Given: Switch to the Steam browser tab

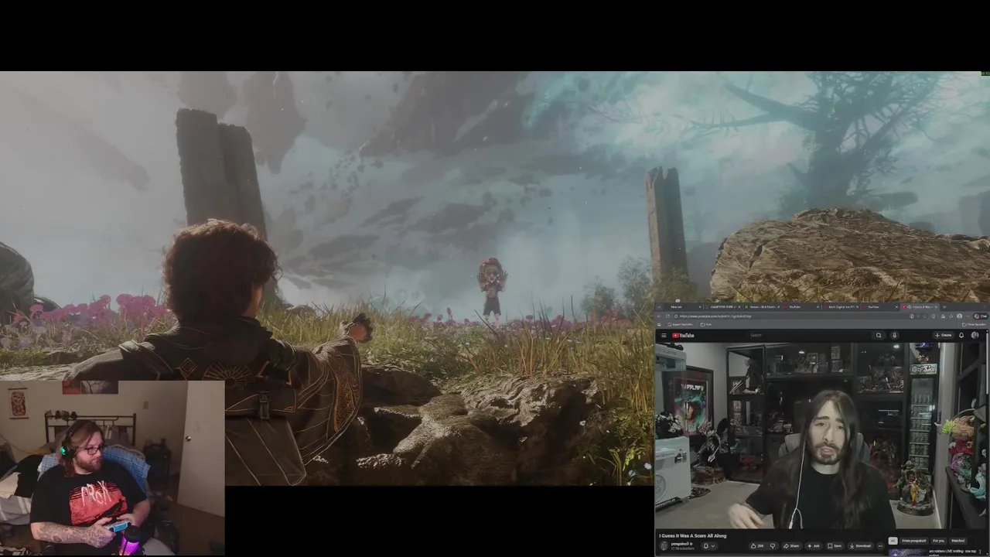Looking at the screenshot, I should [x=762, y=306].
